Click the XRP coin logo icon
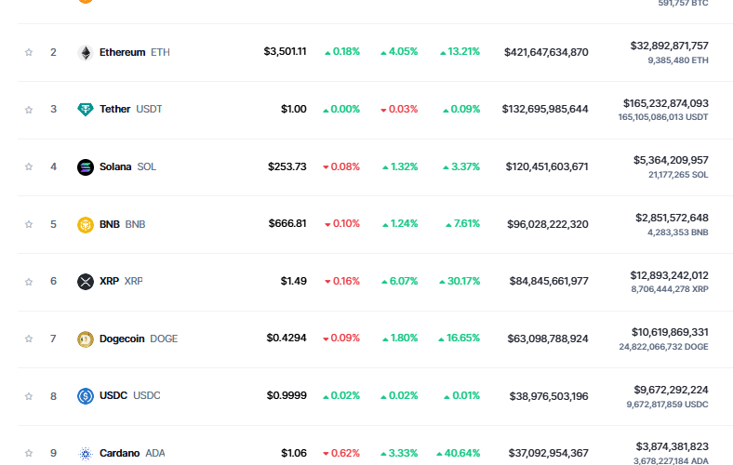The width and height of the screenshot is (733, 465). tap(85, 281)
